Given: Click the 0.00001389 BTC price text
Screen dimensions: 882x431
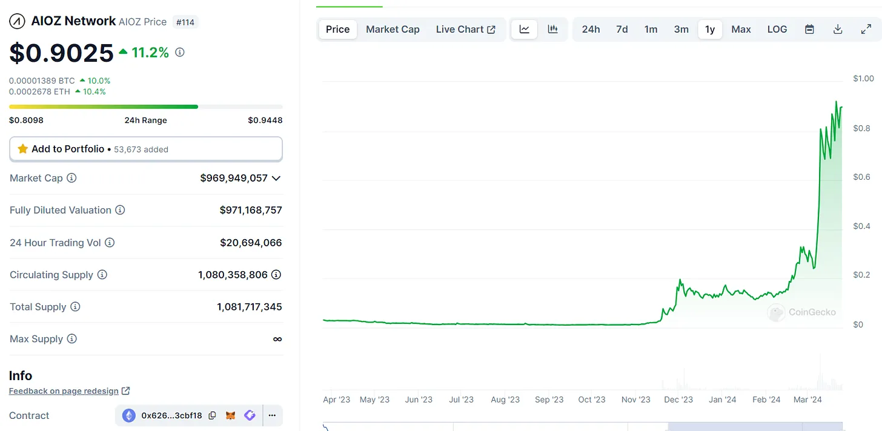Looking at the screenshot, I should click(42, 81).
